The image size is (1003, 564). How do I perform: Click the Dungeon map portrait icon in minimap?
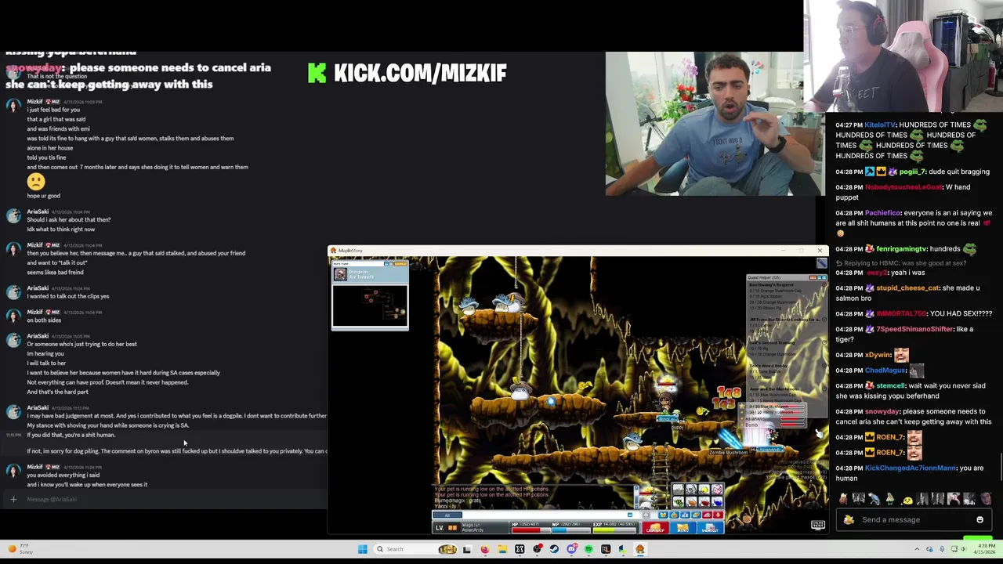340,274
